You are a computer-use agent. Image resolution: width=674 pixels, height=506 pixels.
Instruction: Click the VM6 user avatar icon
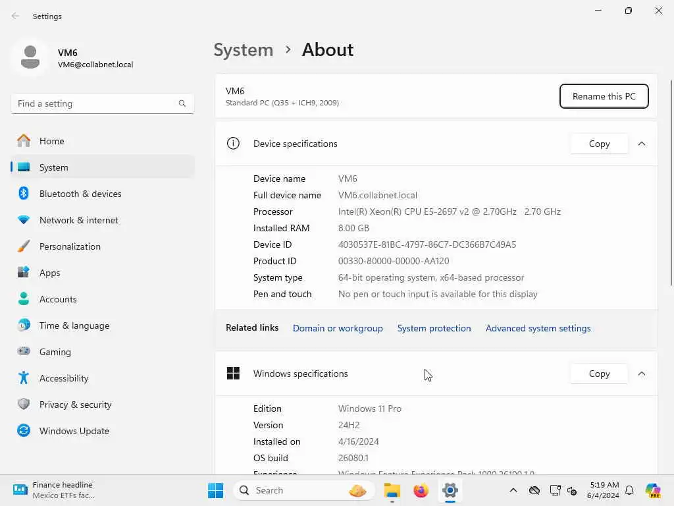pyautogui.click(x=30, y=57)
